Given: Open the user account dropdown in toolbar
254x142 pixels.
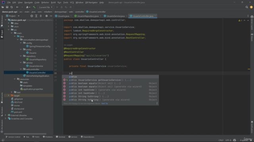Looking at the screenshot, I should coord(28,7).
